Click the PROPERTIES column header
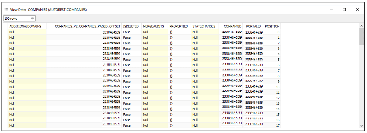The image size is (367, 133). (178, 26)
